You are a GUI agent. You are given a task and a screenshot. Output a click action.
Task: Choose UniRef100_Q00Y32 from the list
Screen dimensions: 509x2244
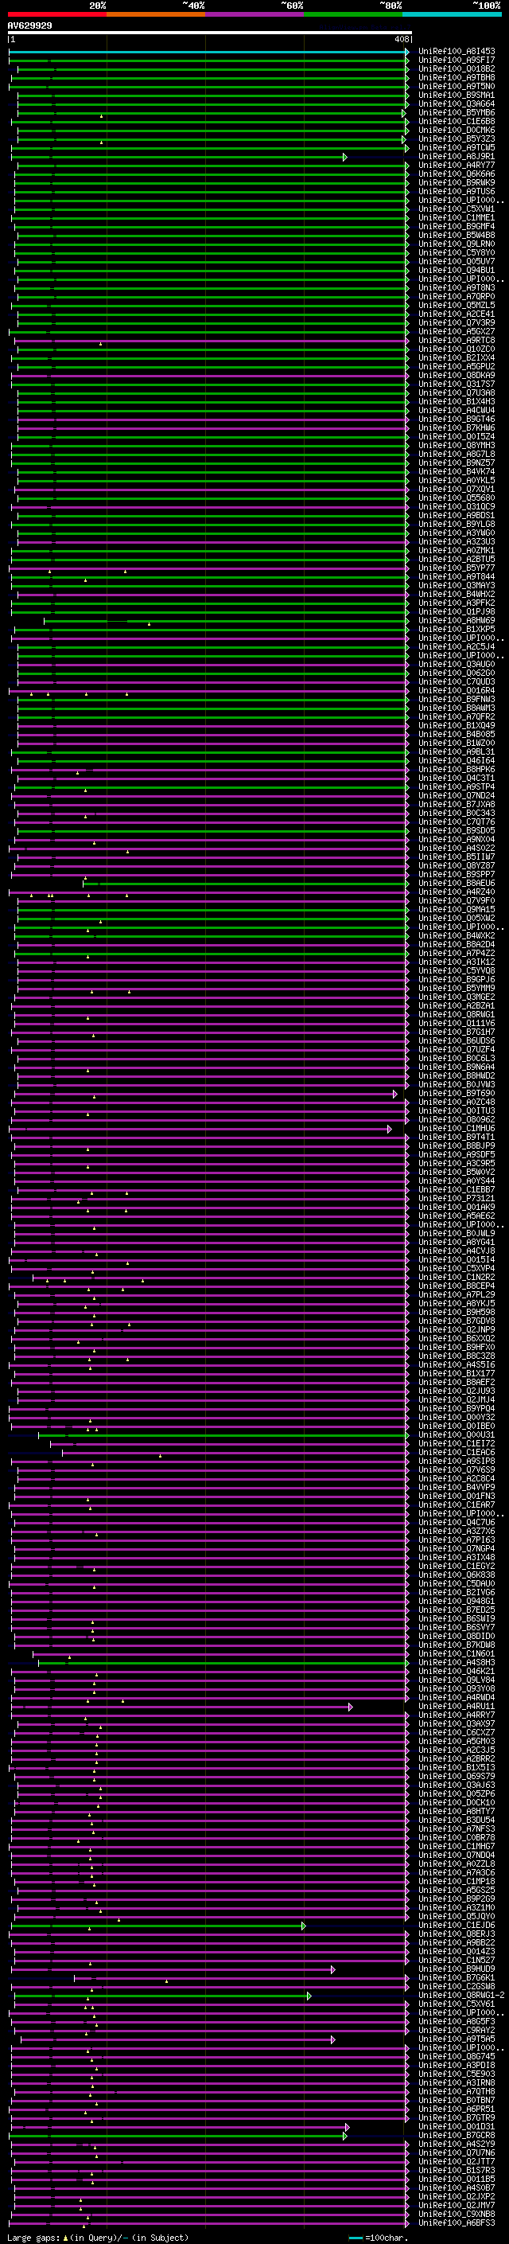[457, 1417]
